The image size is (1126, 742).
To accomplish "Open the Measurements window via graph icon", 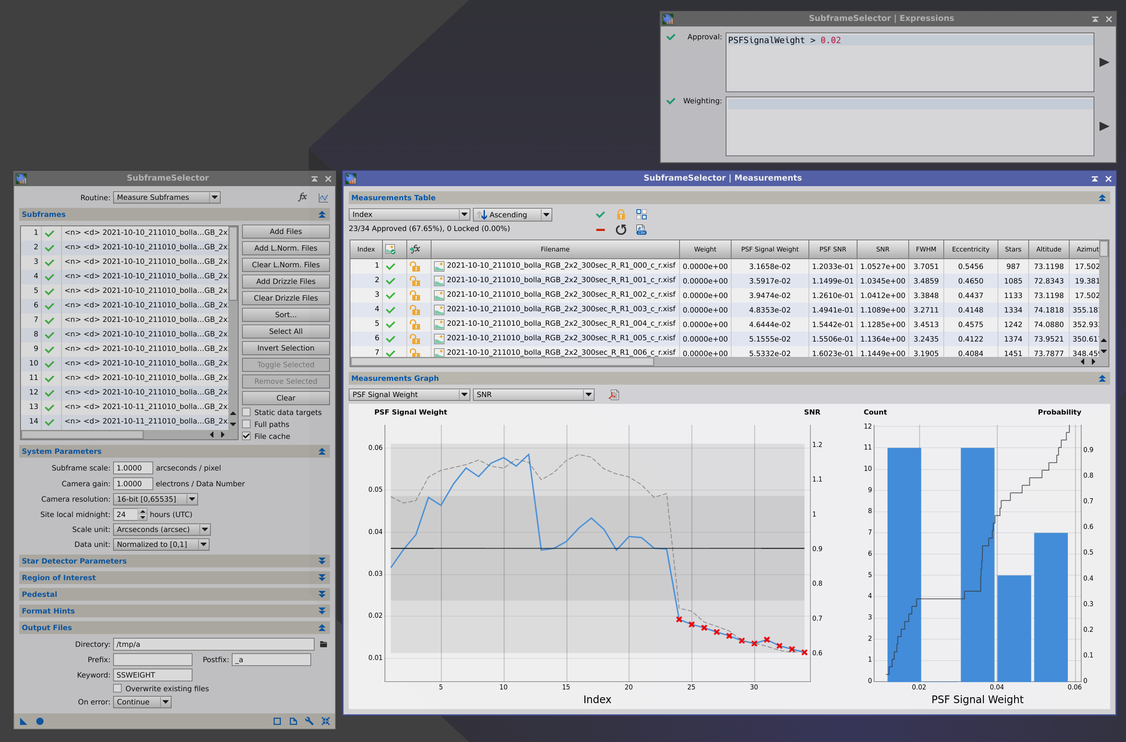I will tap(323, 197).
